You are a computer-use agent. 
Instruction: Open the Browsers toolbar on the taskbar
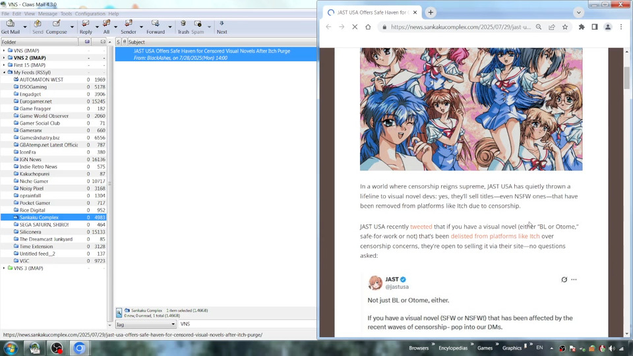coord(419,348)
